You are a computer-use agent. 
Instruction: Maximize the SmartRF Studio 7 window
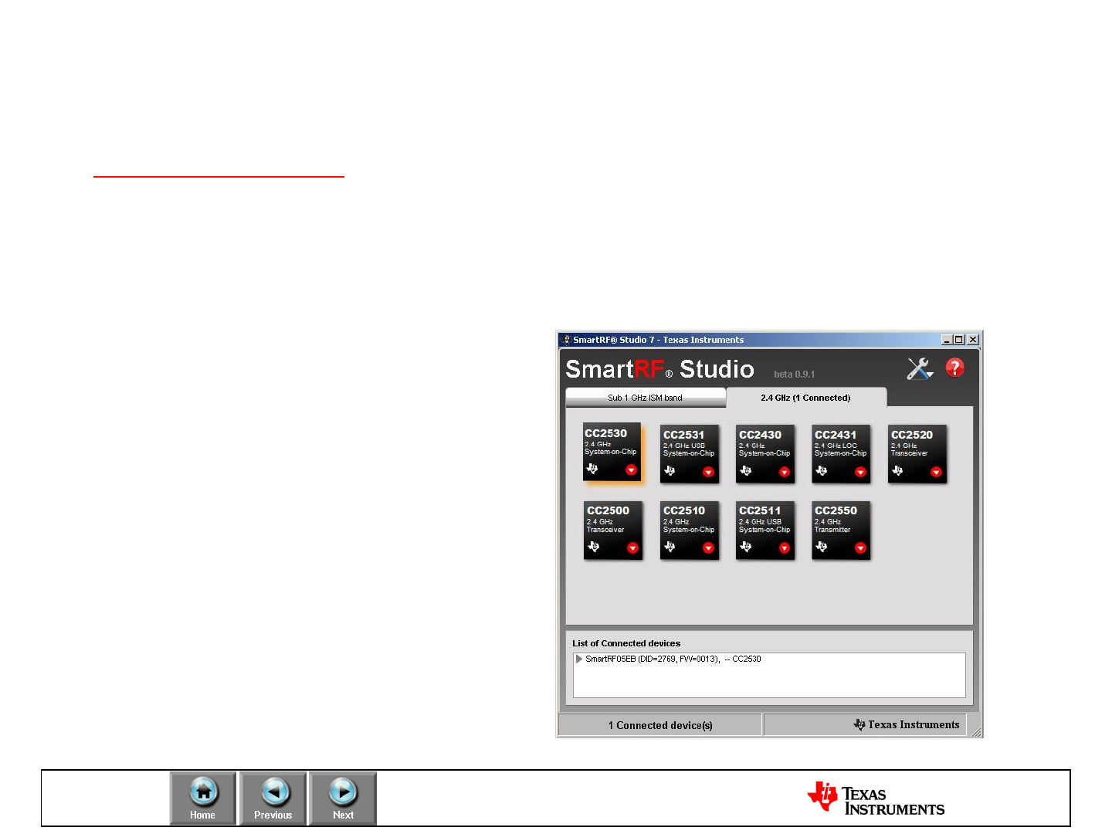[x=959, y=340]
